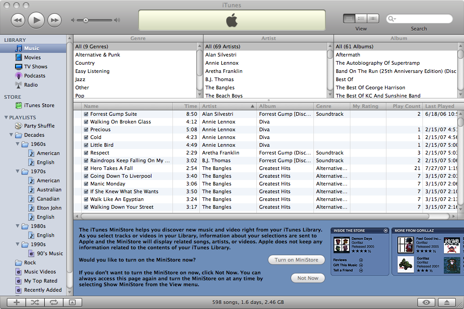Adjust the volume slider knob

pyautogui.click(x=85, y=20)
